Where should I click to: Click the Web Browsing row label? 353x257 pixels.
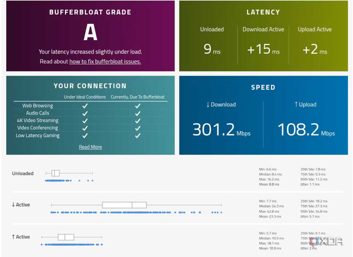point(38,106)
